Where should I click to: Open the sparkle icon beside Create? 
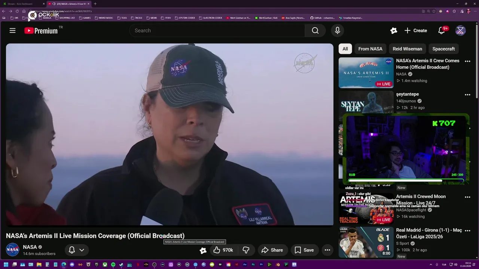tap(393, 31)
